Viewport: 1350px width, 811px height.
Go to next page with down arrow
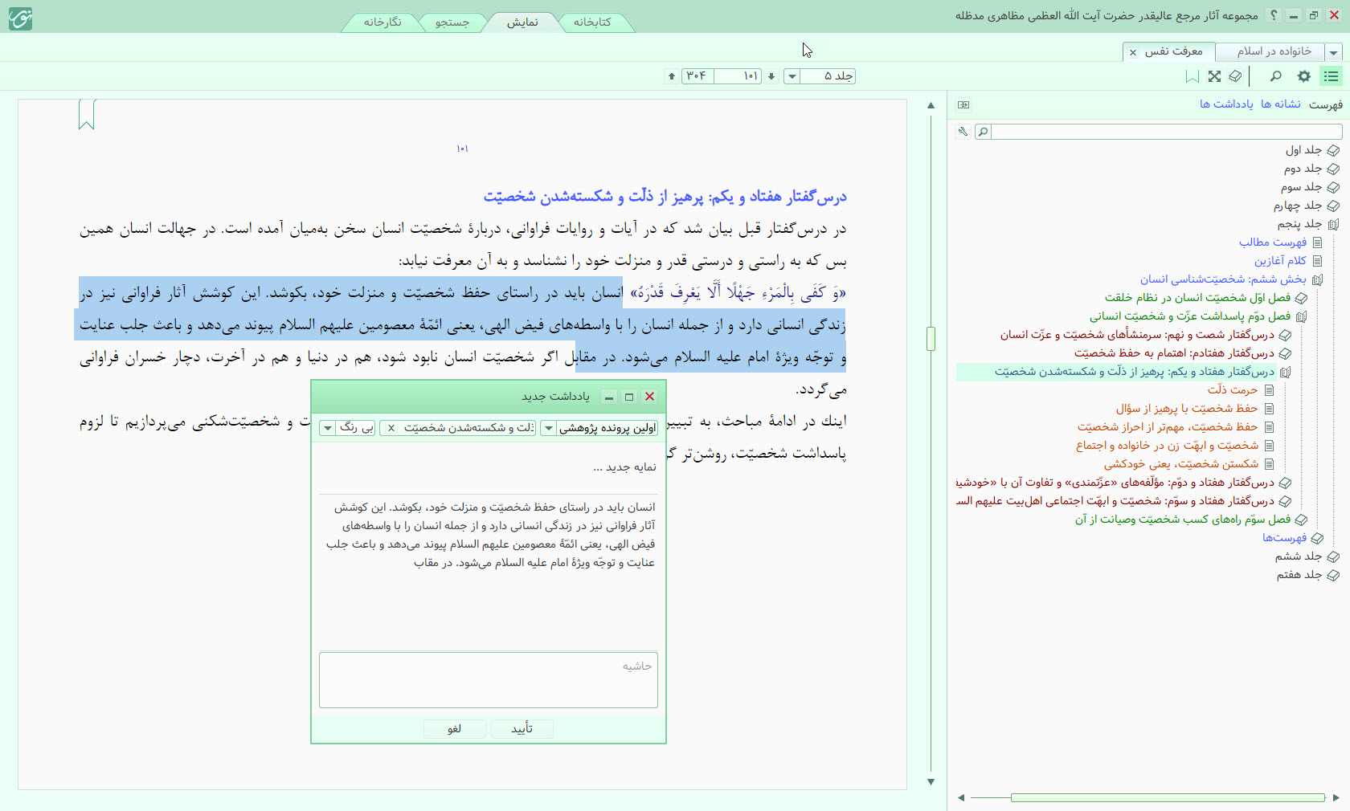coord(771,76)
